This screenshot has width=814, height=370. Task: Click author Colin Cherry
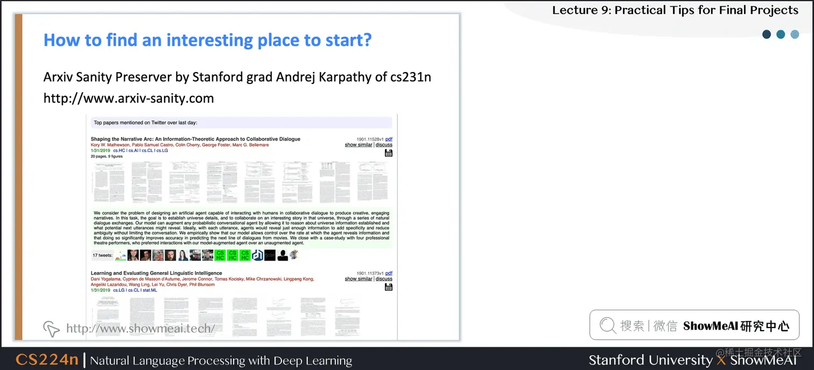[187, 145]
